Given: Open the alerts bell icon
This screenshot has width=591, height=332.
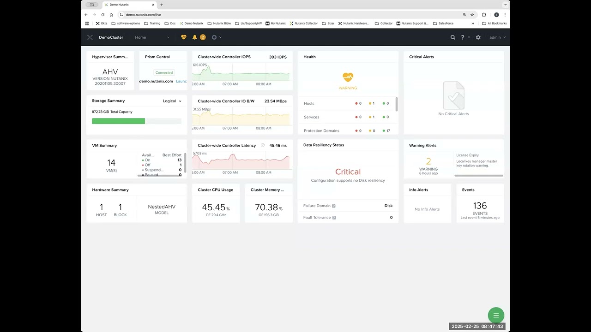Looking at the screenshot, I should click(x=195, y=37).
